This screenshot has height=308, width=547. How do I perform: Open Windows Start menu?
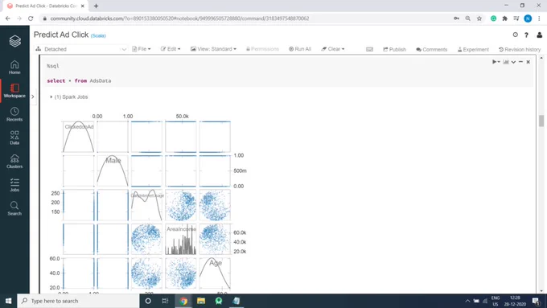coord(8,301)
